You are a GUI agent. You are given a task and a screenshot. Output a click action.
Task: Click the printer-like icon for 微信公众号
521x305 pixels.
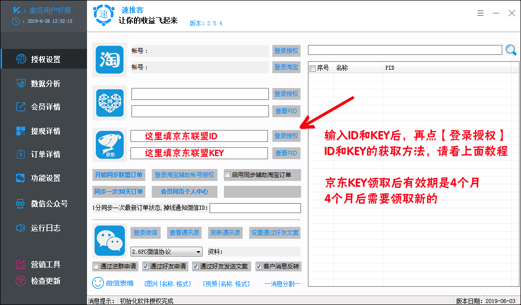[x=20, y=204]
